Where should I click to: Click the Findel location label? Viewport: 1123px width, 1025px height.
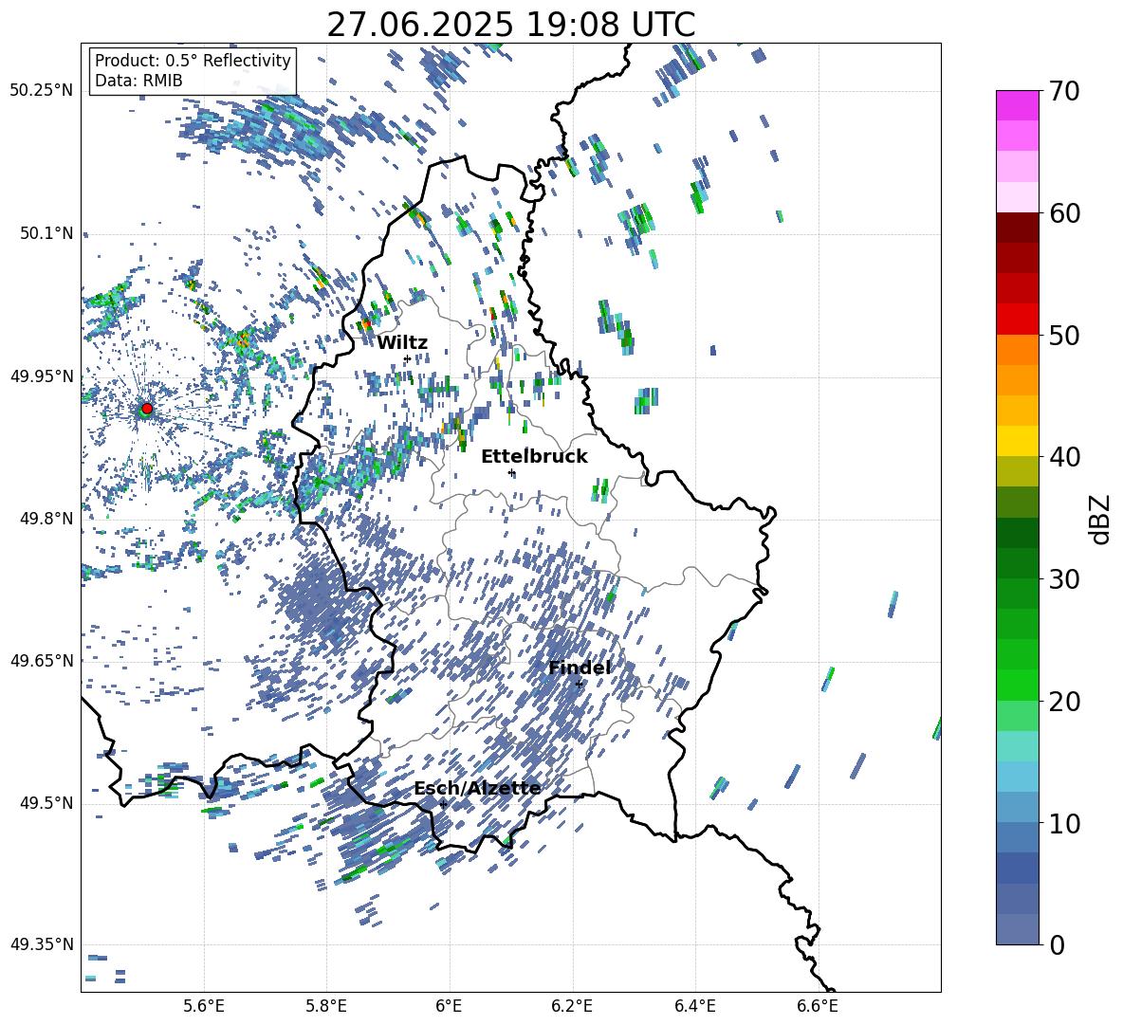point(580,668)
